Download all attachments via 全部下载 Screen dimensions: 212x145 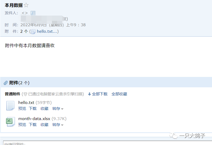100,94
